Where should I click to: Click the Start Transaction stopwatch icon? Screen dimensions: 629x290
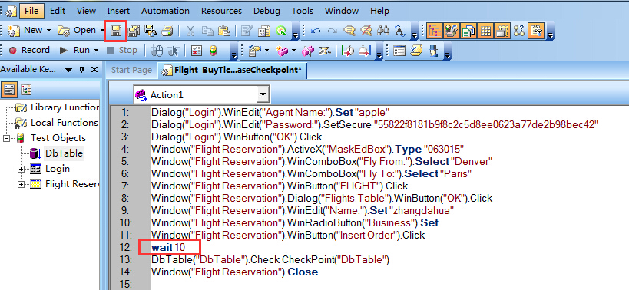347,51
